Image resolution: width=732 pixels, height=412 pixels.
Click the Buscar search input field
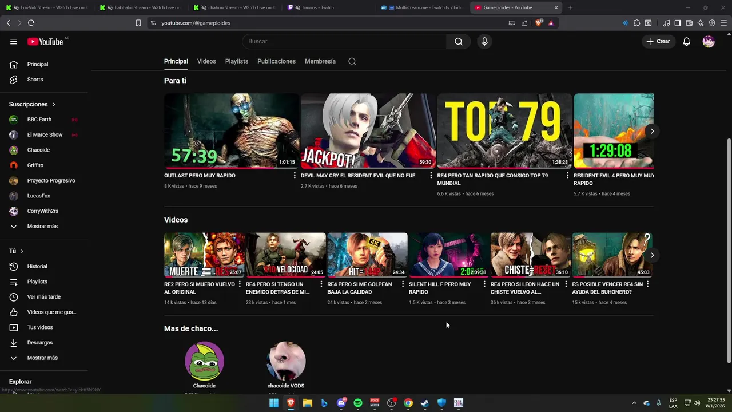point(344,41)
